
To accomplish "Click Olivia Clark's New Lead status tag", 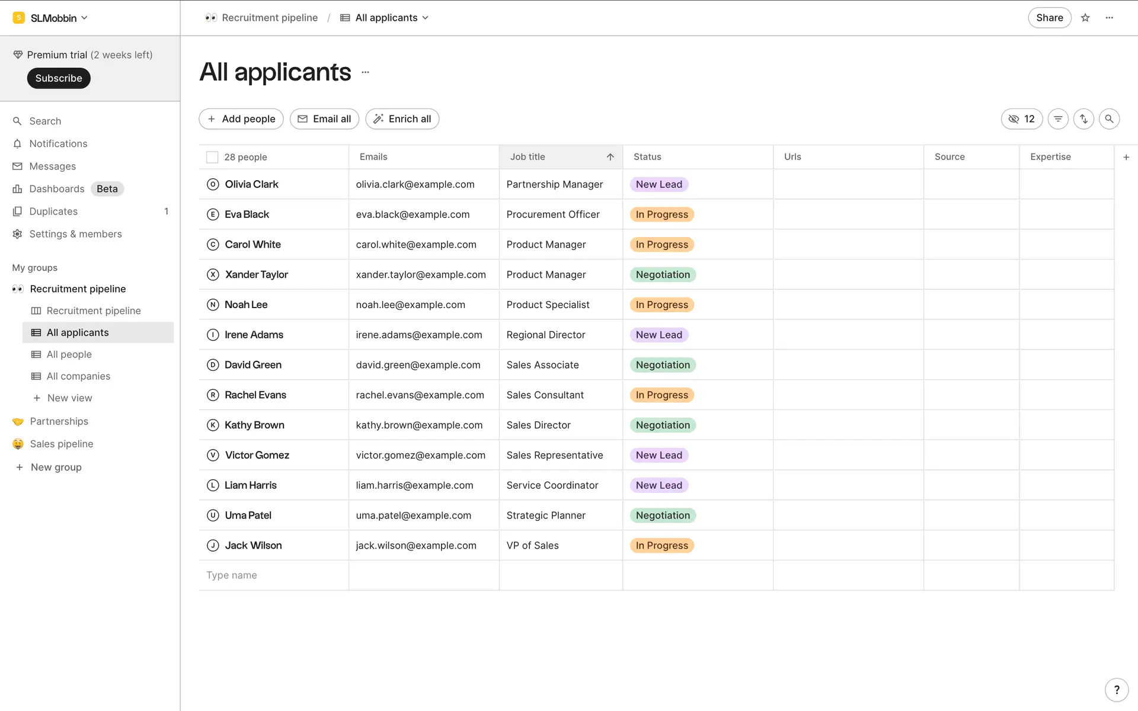I will [x=658, y=184].
